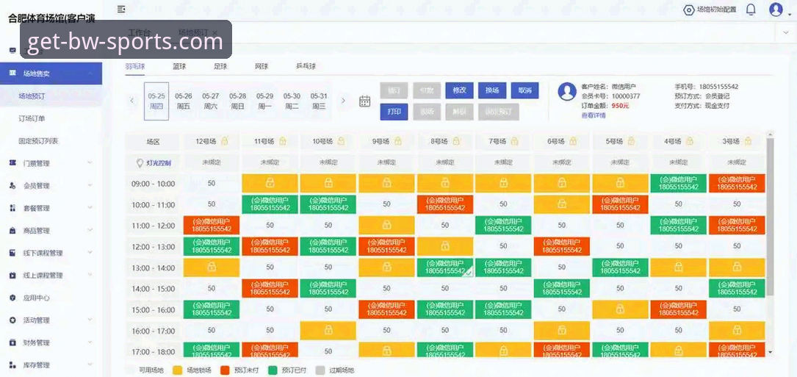Open the tab-bar dropdown arrow at top right
797x377 pixels.
(786, 32)
